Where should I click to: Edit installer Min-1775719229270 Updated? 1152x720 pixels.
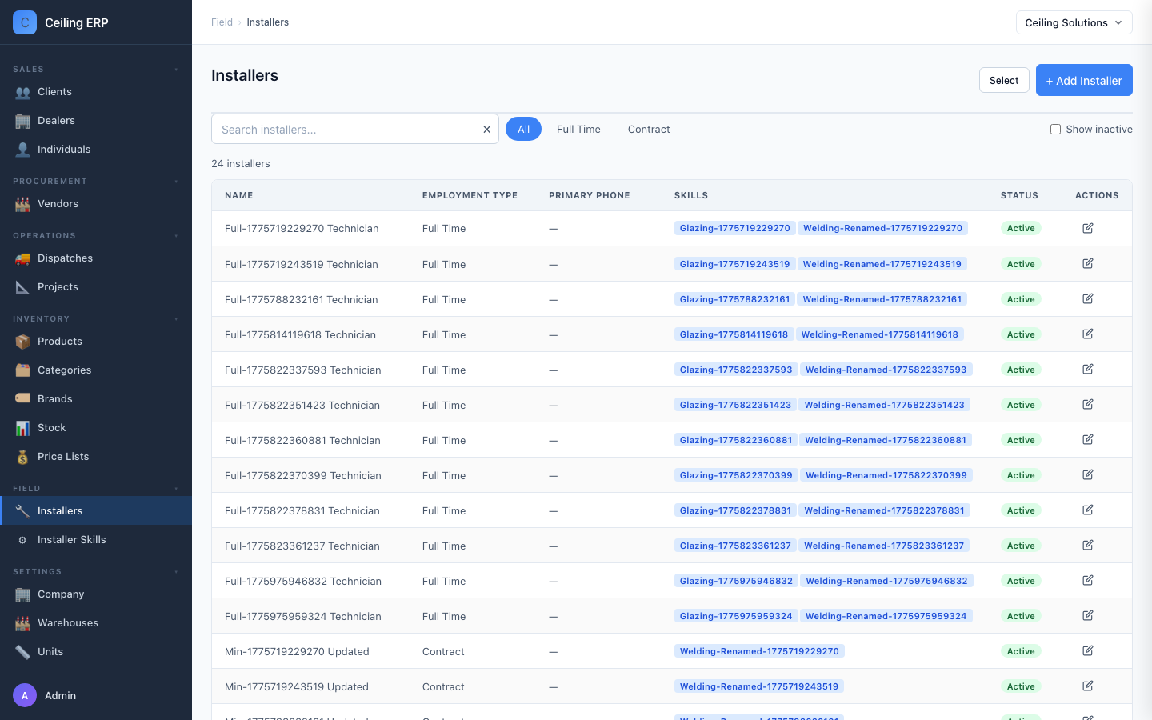point(1088,650)
